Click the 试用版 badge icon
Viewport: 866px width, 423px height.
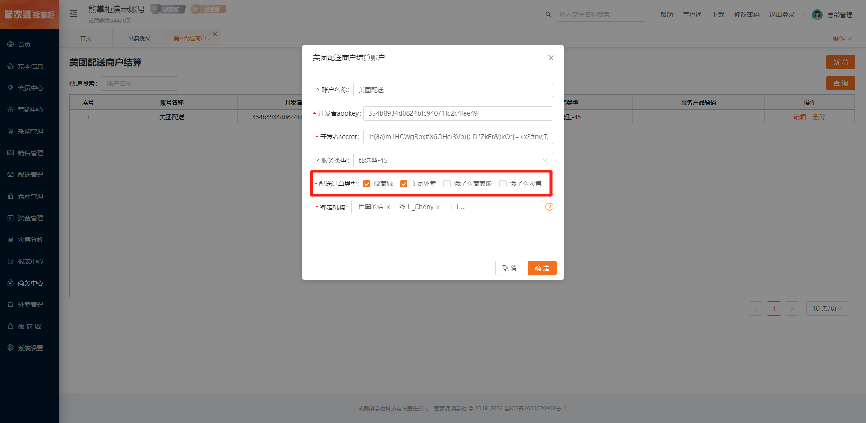coord(168,9)
